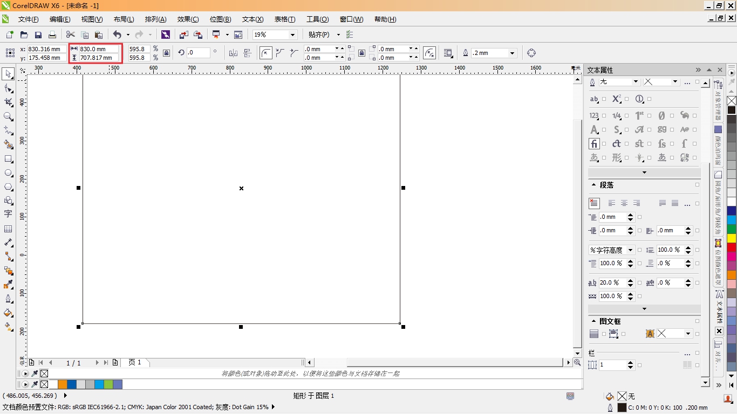Select the Color Eyedropper tool
The height and width of the screenshot is (414, 737).
(x=8, y=284)
